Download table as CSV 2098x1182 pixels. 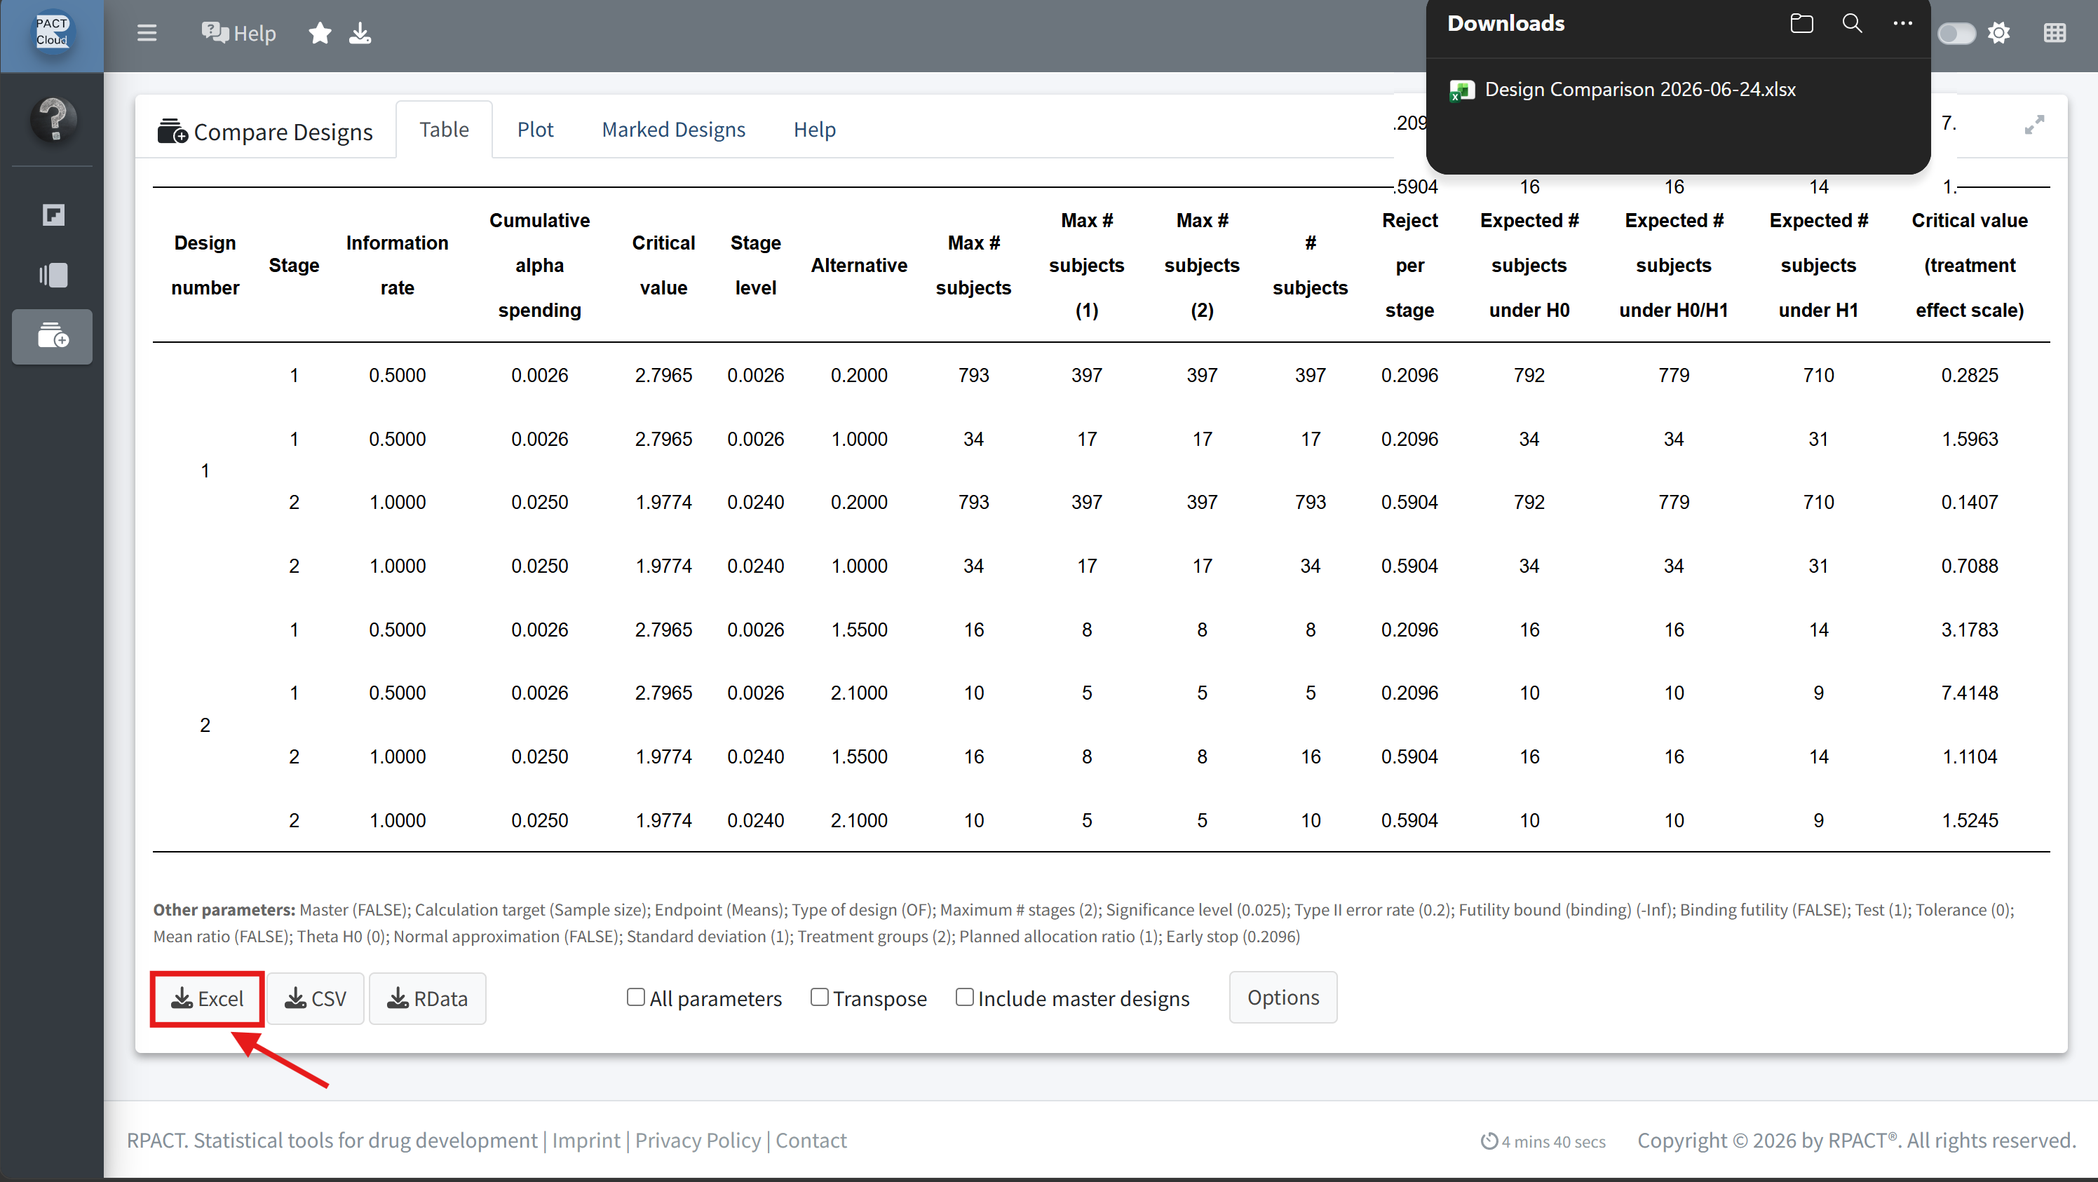pos(316,998)
